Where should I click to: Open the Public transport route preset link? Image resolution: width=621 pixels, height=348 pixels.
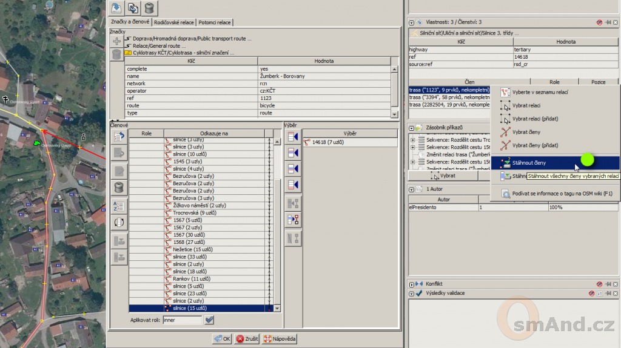(192, 39)
